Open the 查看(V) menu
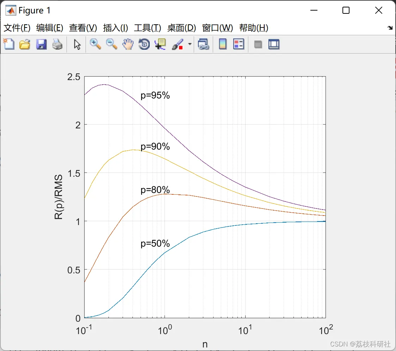Screen dimensions: 396x351 click(x=83, y=28)
